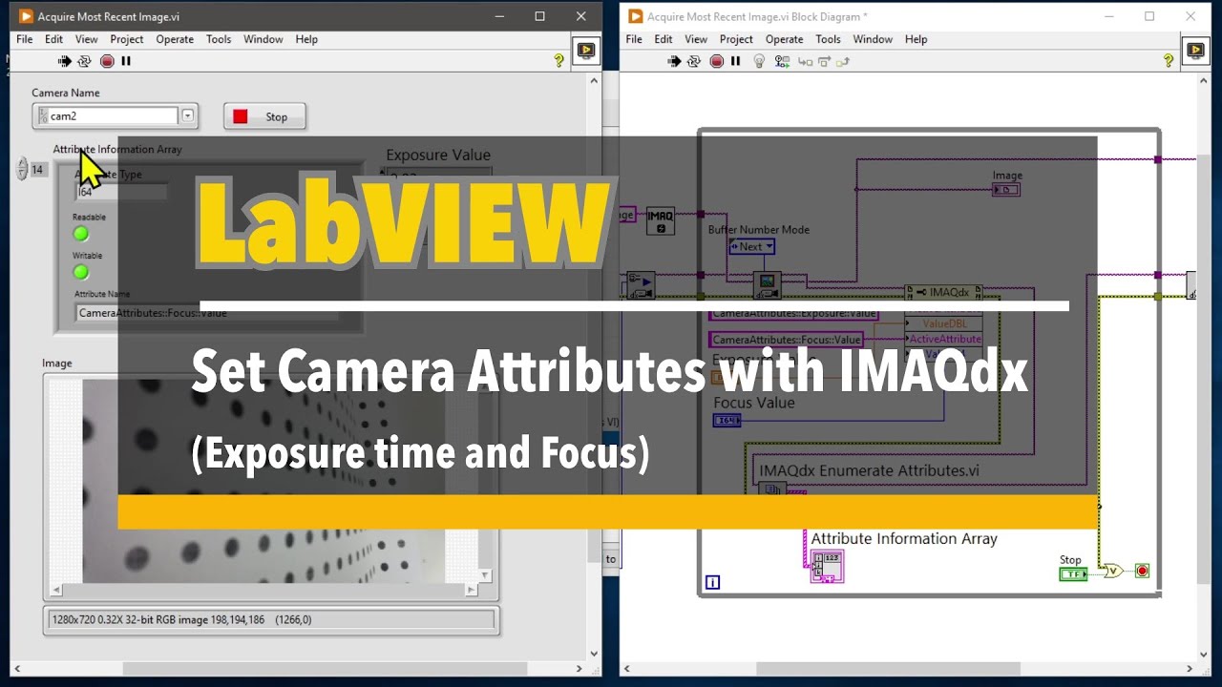The image size is (1222, 687).
Task: Click the Run arrow in the Block Diagram toolbar
Action: (674, 61)
